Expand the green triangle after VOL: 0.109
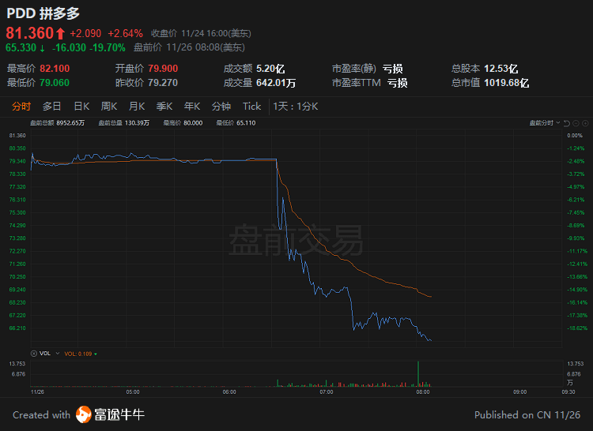 click(96, 354)
